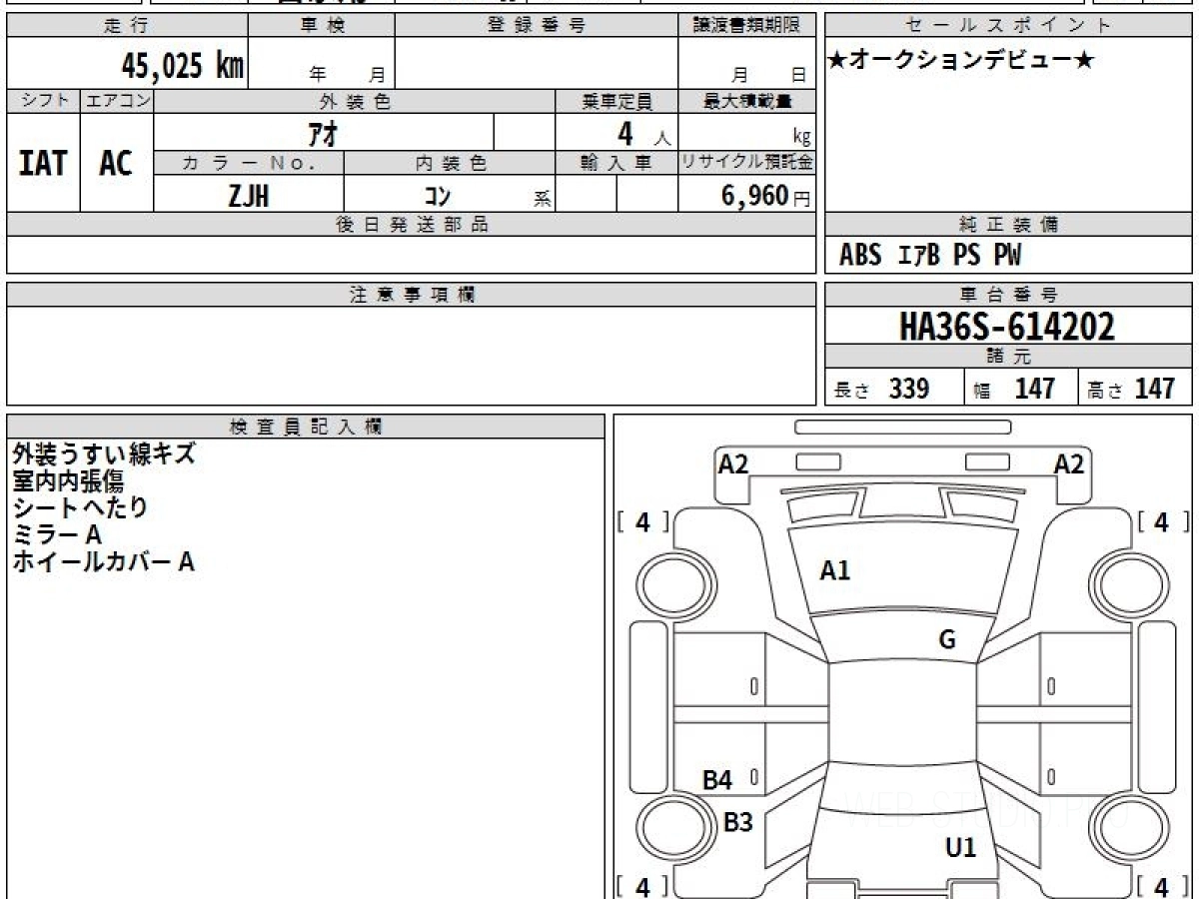Select the inspector note 室内内張傷
The width and height of the screenshot is (1199, 899).
pyautogui.click(x=68, y=480)
